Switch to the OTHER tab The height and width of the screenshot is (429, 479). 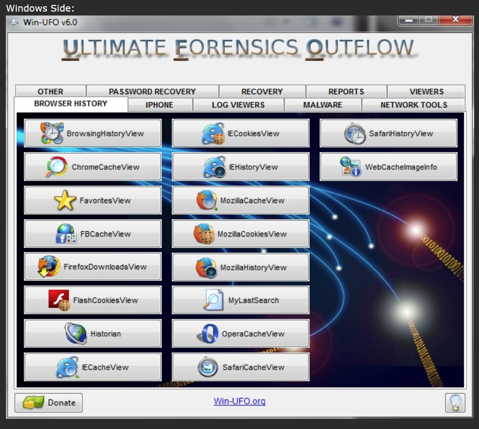click(x=50, y=91)
